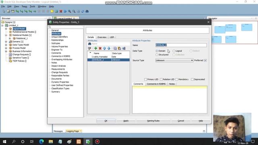This screenshot has width=258, height=145.
Task: Select the Logical data type radio
Action: (x=174, y=51)
